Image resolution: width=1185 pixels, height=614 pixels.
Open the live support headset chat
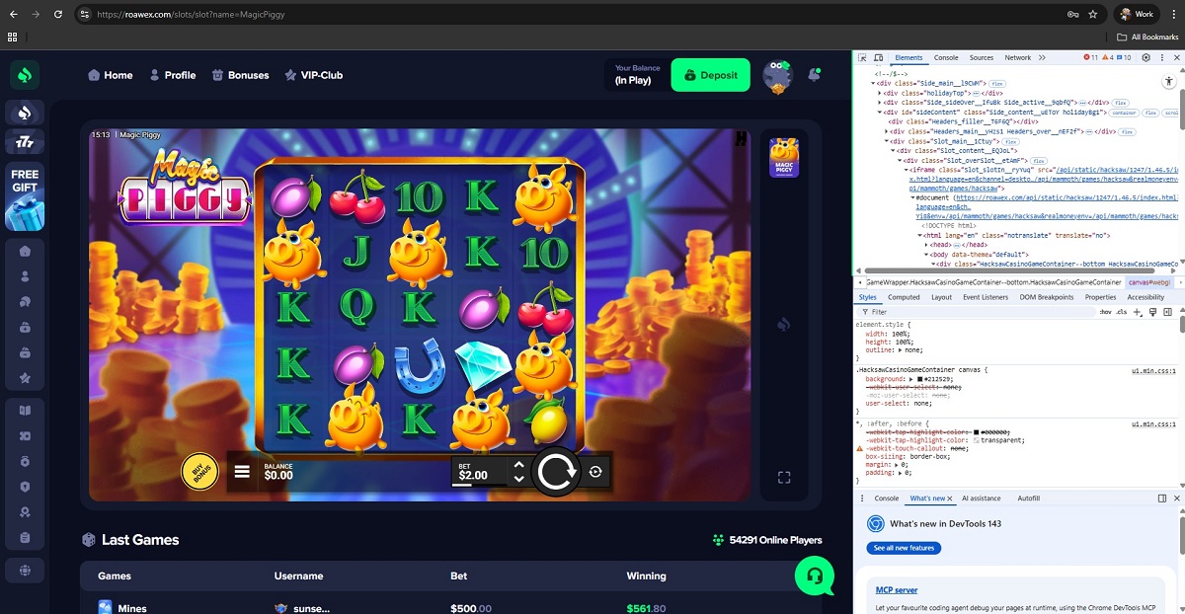(815, 576)
